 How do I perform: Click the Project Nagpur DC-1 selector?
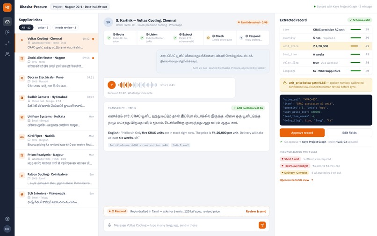(x=80, y=7)
